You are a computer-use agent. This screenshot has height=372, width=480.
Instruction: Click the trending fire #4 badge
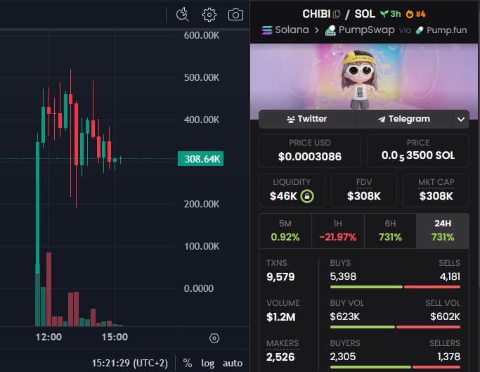[x=416, y=14]
